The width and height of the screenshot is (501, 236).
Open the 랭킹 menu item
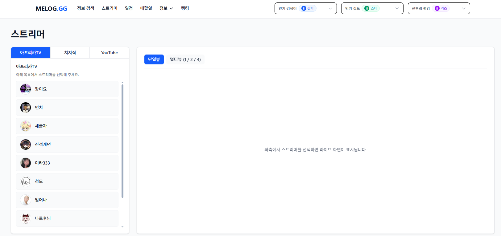(185, 8)
